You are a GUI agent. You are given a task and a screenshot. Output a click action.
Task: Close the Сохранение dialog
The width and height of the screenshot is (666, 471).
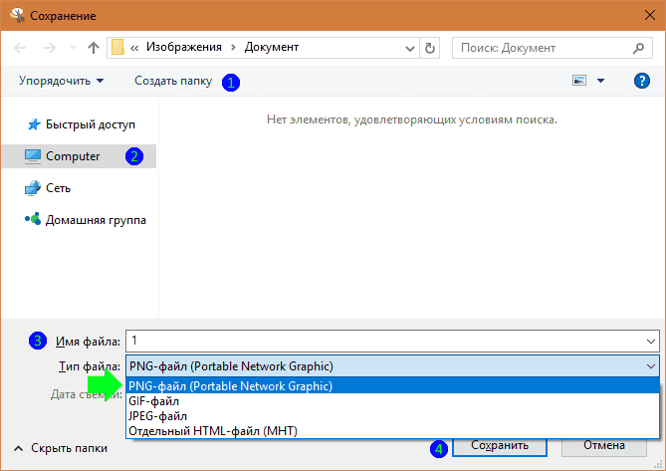(649, 15)
